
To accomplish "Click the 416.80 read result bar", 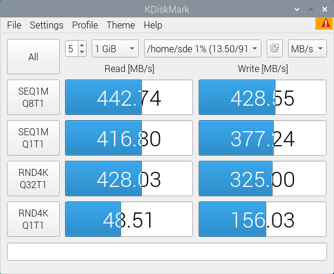I will 129,138.
